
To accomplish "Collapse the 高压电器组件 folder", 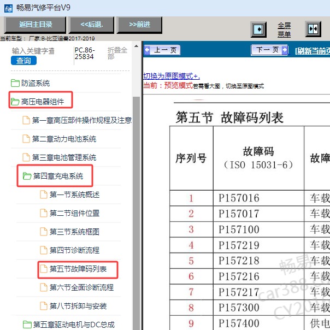I will point(43,102).
